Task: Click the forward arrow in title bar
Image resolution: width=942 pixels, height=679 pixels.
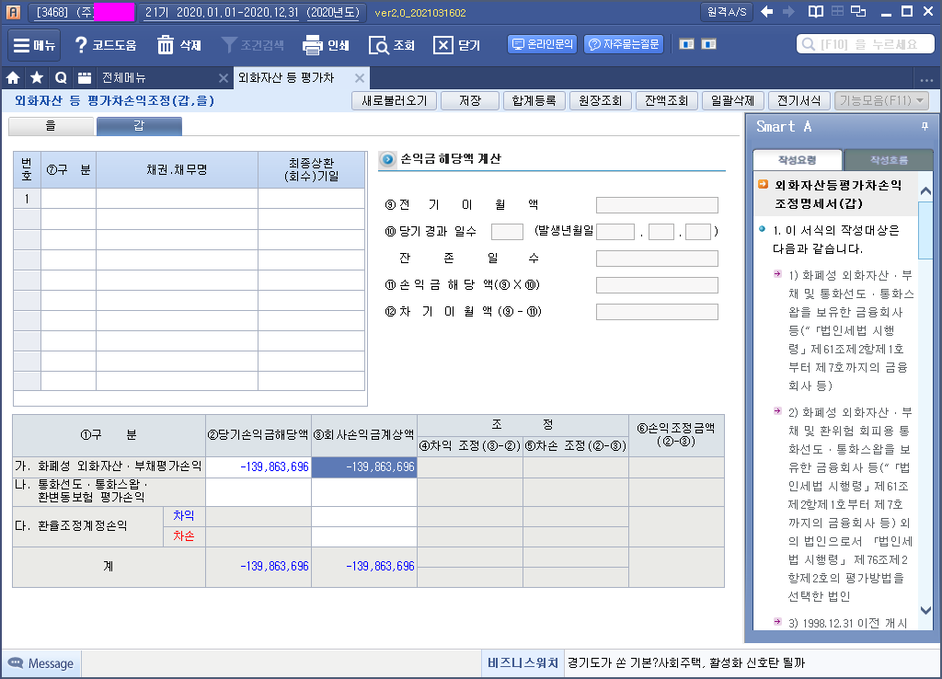Action: point(788,11)
